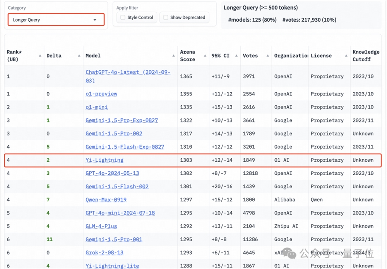Open the o1-preview model link
The image size is (387, 269).
coord(101,94)
